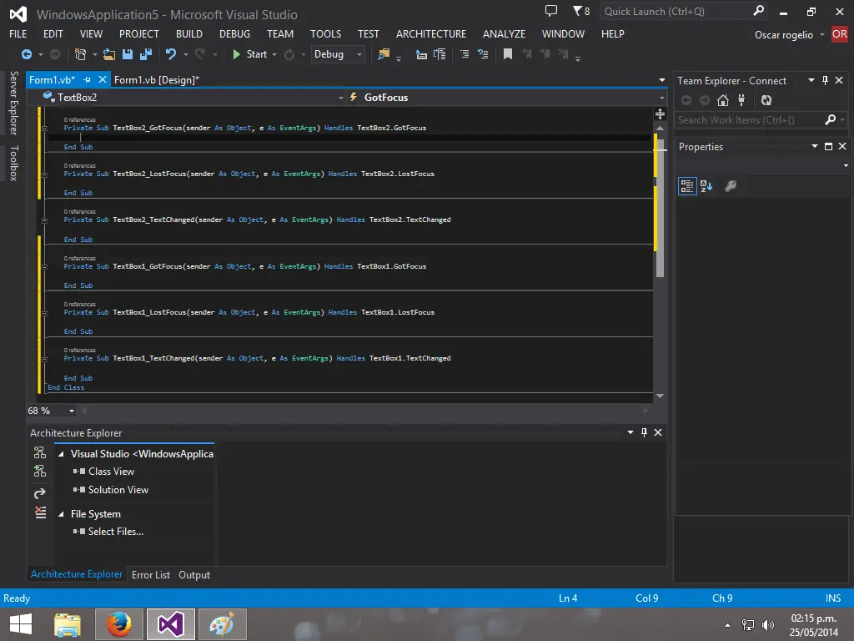Click the Connect plug icon in Team Explorer
Screen dimensions: 854x641
(742, 100)
